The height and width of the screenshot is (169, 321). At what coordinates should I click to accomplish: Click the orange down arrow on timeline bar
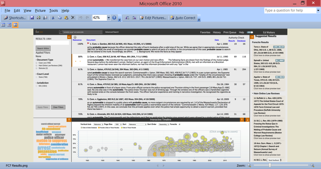point(247,120)
